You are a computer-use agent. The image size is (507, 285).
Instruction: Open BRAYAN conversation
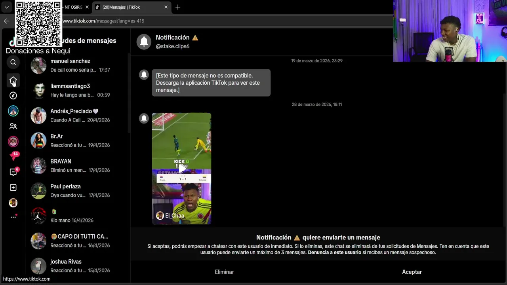tap(78, 166)
